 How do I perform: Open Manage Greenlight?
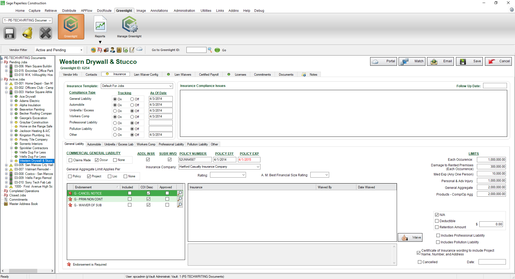(x=129, y=27)
